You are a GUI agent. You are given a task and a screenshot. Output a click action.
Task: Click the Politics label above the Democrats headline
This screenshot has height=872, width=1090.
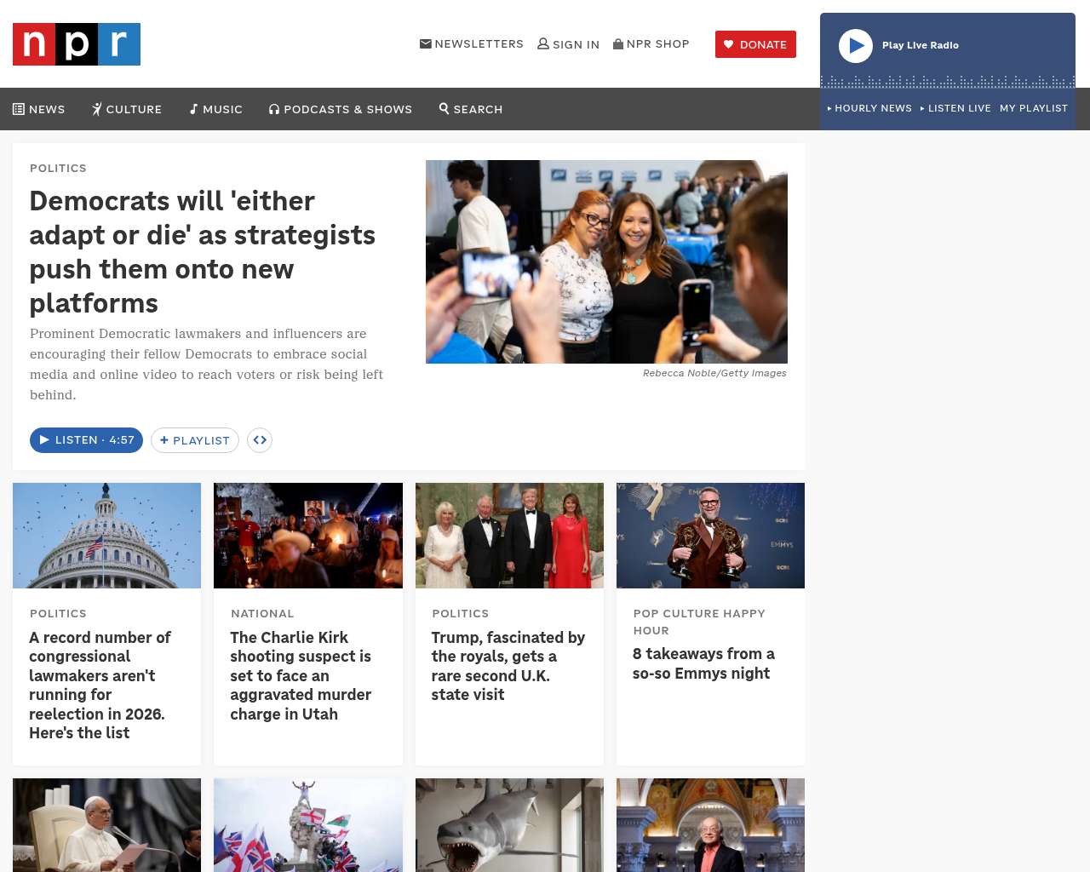tap(58, 168)
